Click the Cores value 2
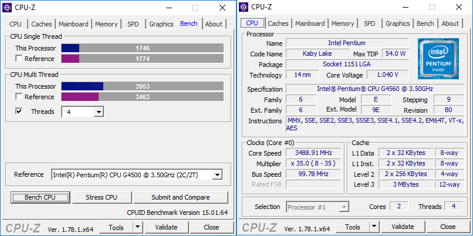The image size is (473, 236). [x=399, y=207]
